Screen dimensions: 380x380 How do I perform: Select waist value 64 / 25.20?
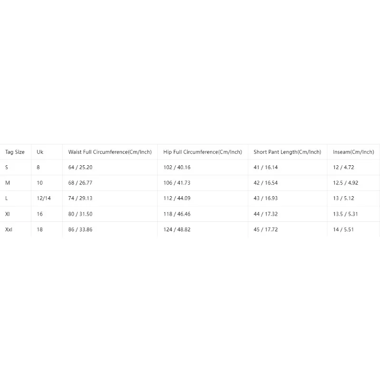click(x=80, y=167)
